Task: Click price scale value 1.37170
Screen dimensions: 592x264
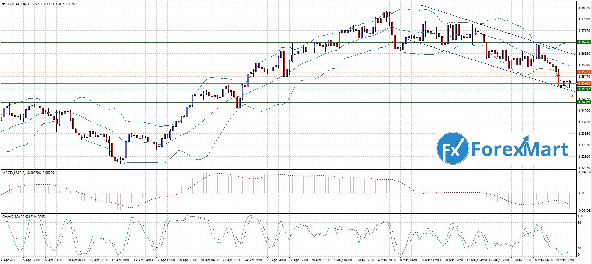Action: point(584,31)
